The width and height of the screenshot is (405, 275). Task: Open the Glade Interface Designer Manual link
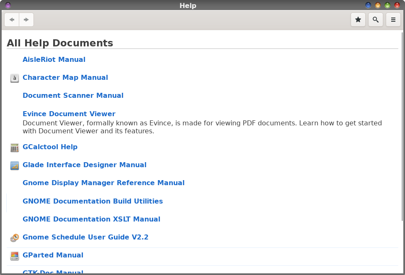pos(85,165)
